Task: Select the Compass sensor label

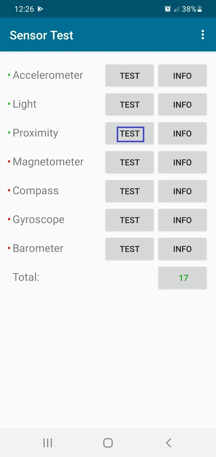Action: pyautogui.click(x=35, y=191)
